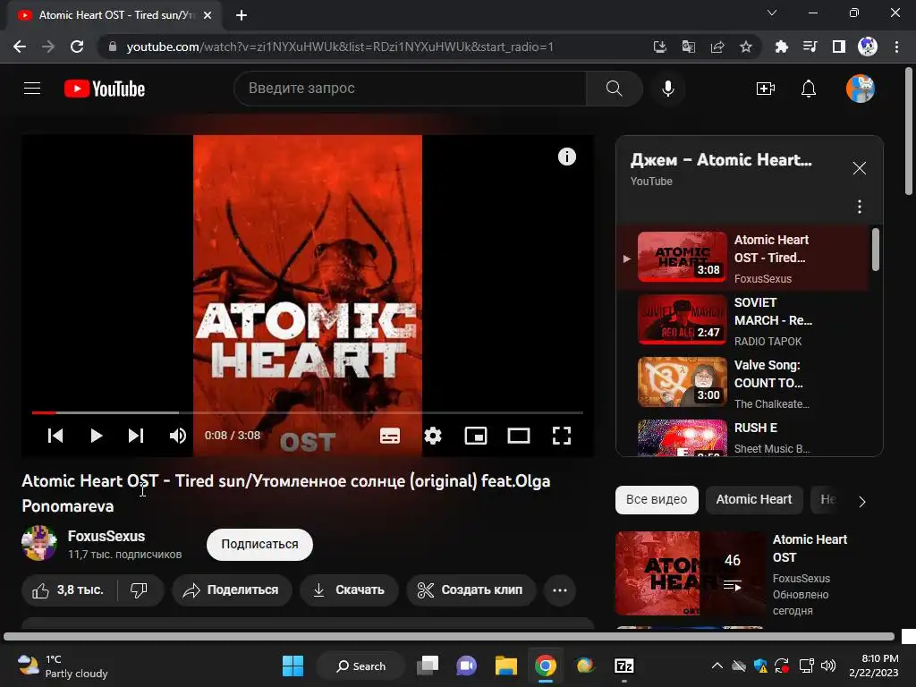Play SOVIET MARCH by RADIO TAPOK
The height and width of the screenshot is (687, 916).
(x=742, y=321)
